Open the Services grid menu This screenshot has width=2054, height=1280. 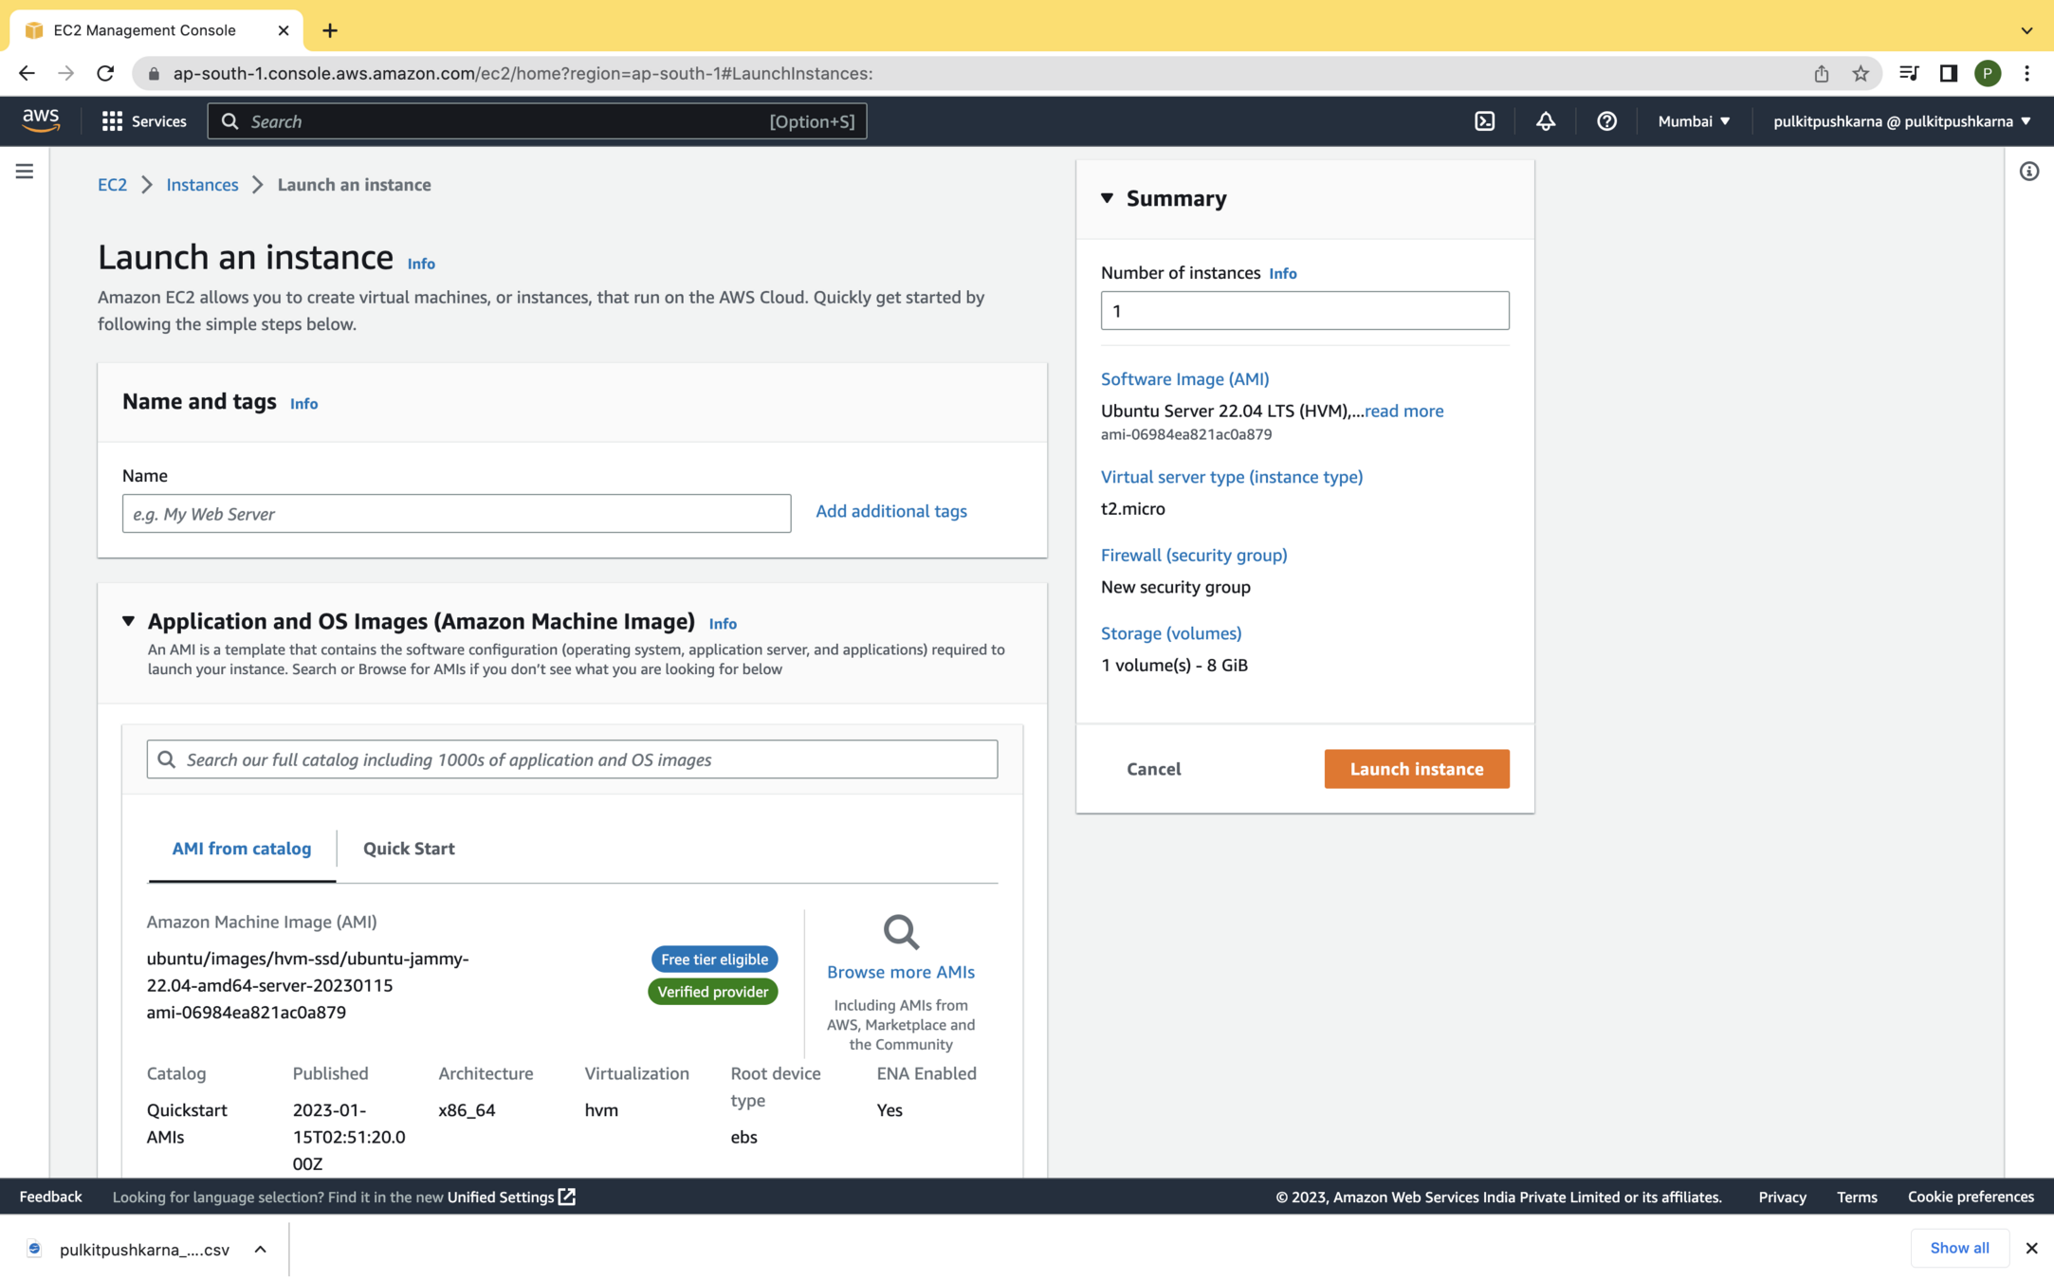[143, 121]
